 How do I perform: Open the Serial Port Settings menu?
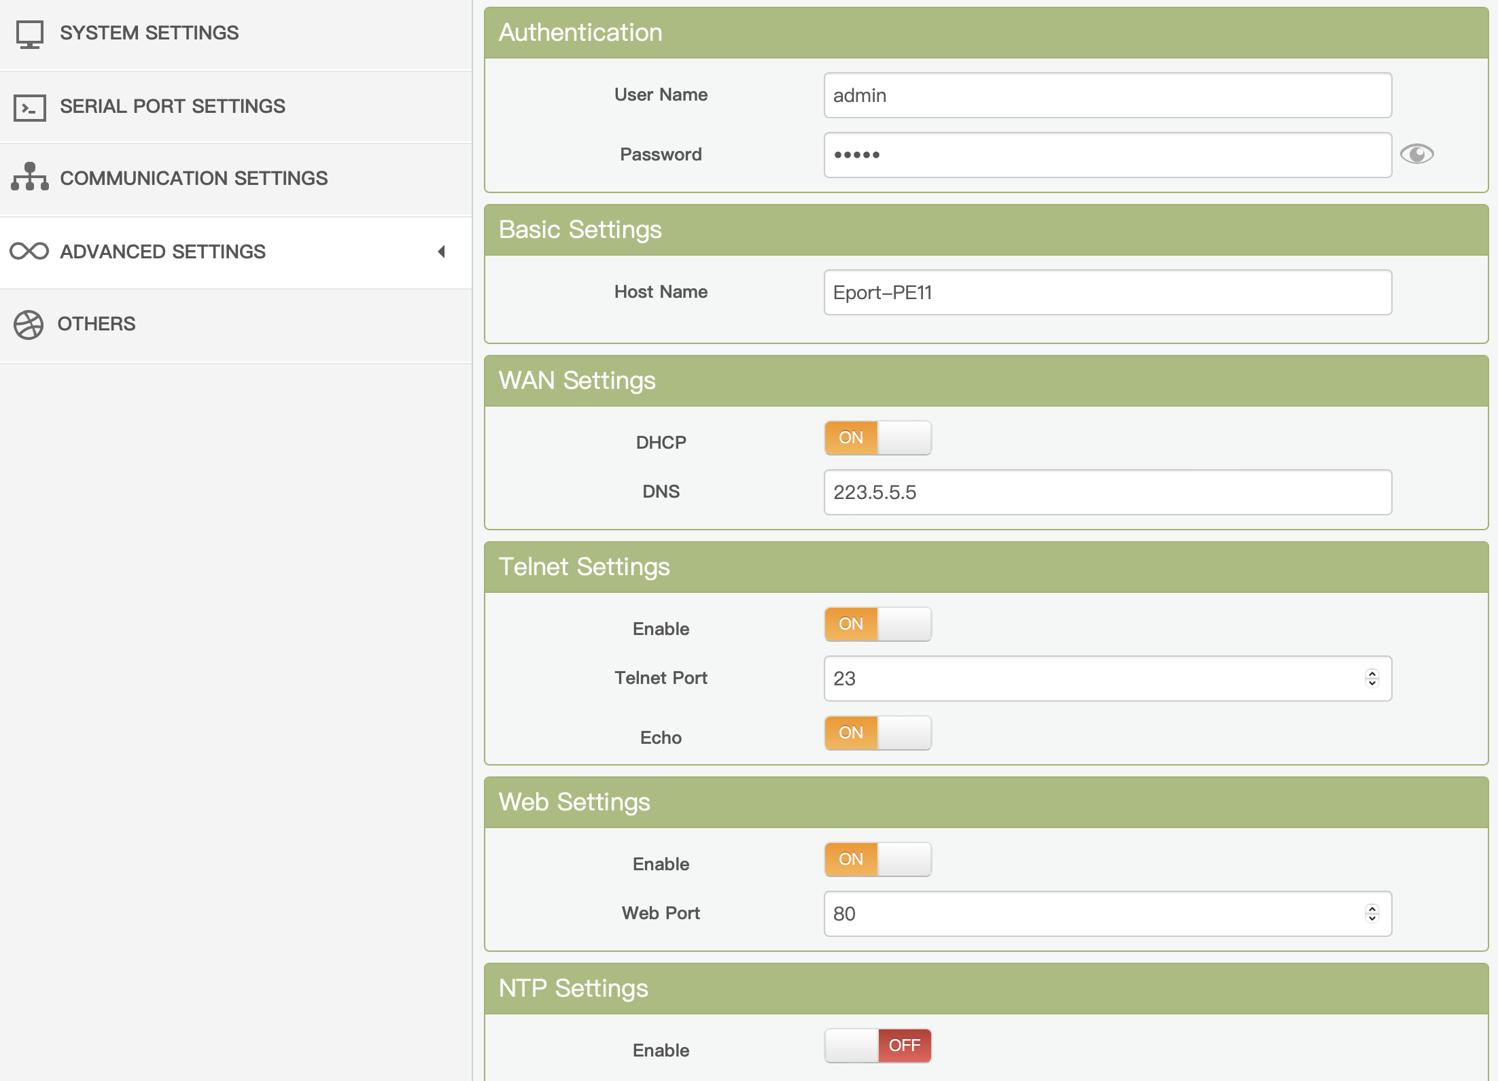[x=173, y=106]
